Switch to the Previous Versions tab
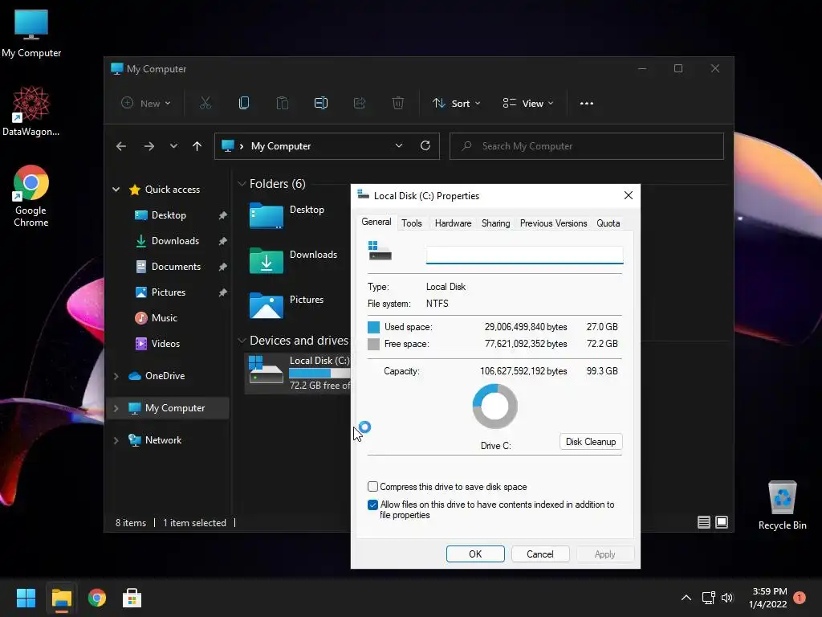Viewport: 822px width, 617px height. click(553, 223)
